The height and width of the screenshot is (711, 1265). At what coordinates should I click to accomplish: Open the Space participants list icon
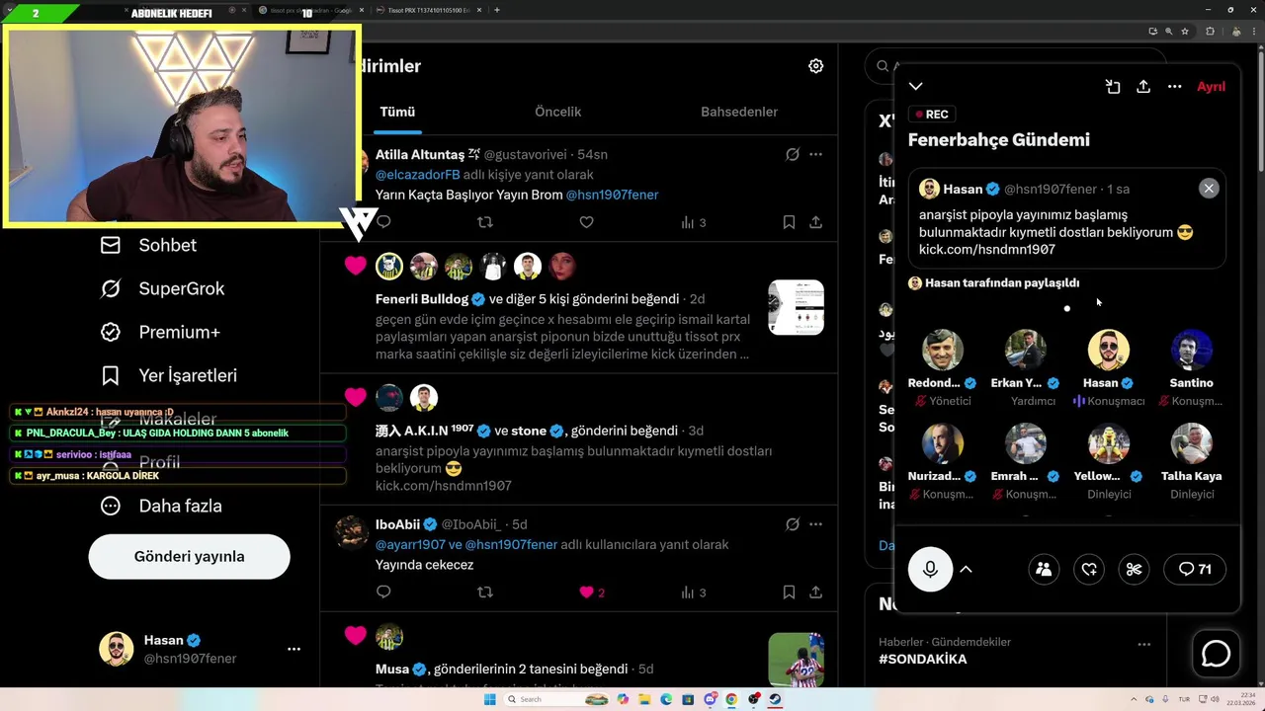pyautogui.click(x=1044, y=569)
